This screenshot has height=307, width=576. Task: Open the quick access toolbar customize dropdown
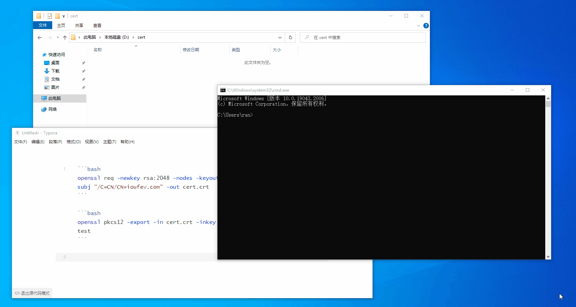tap(64, 16)
